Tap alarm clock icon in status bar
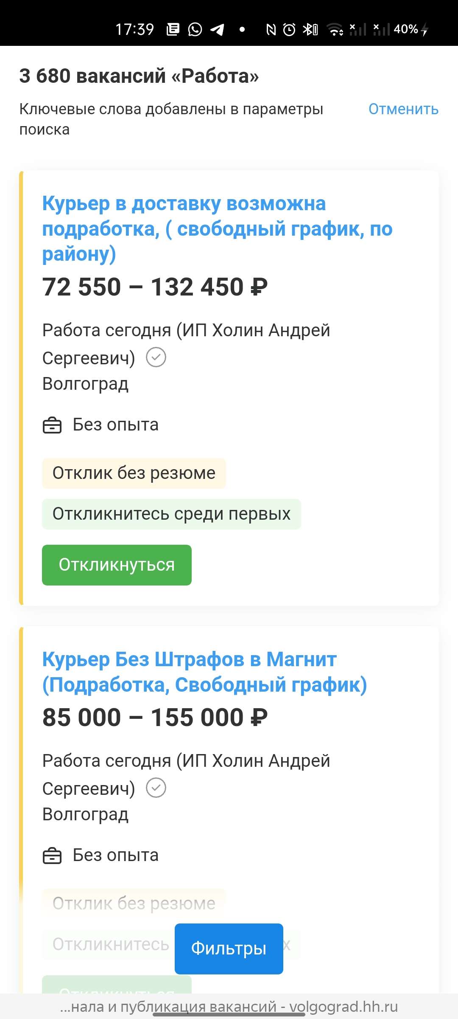Screen dimensions: 458x1019 coord(289,29)
